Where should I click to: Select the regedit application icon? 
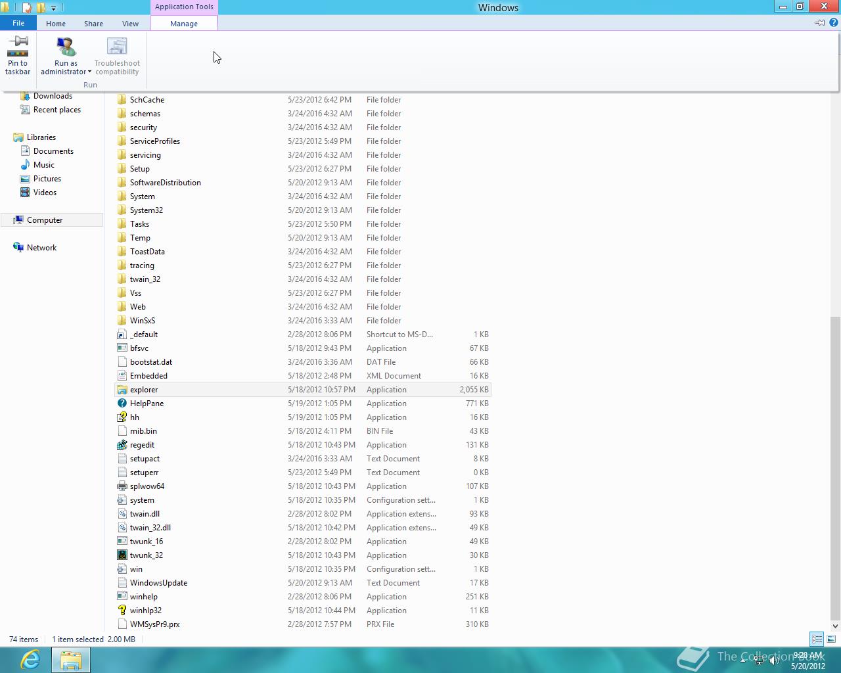[122, 445]
